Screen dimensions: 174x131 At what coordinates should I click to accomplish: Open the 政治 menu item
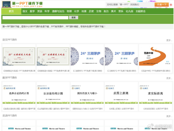[106, 11]
